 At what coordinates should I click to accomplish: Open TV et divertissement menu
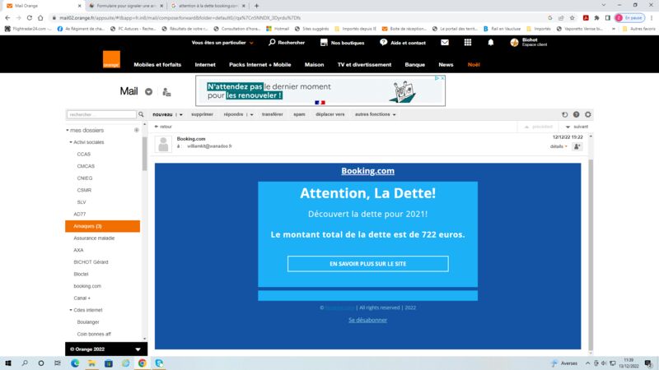pyautogui.click(x=364, y=65)
